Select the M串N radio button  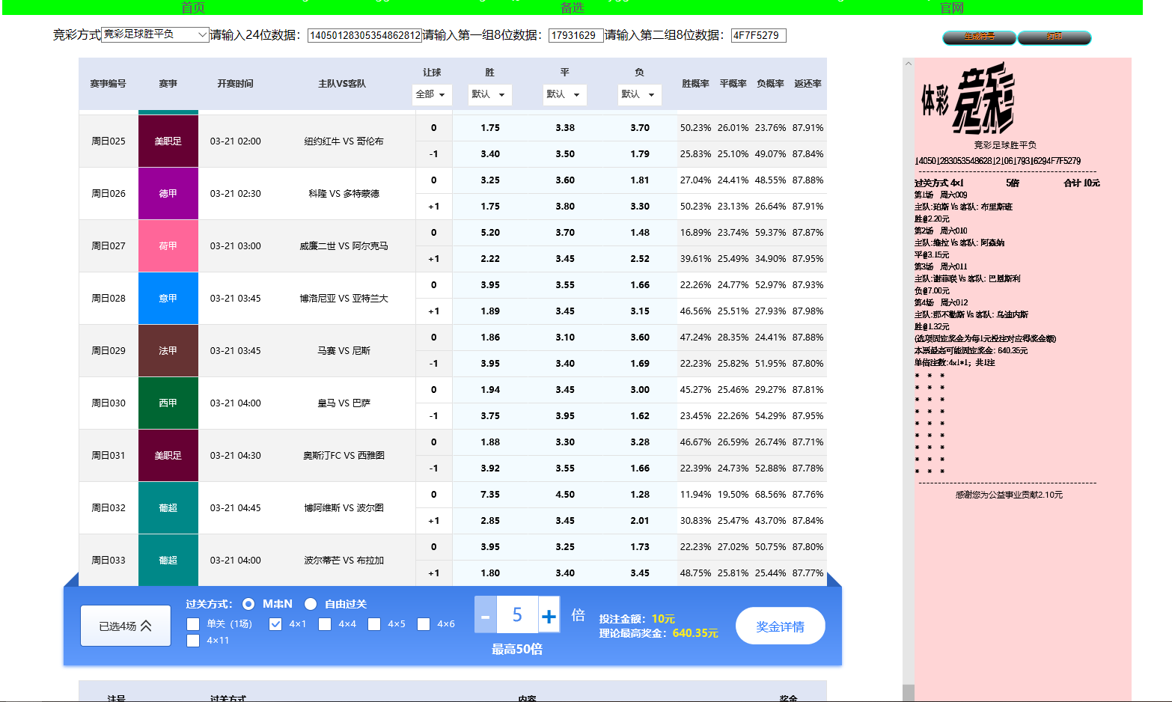point(248,604)
